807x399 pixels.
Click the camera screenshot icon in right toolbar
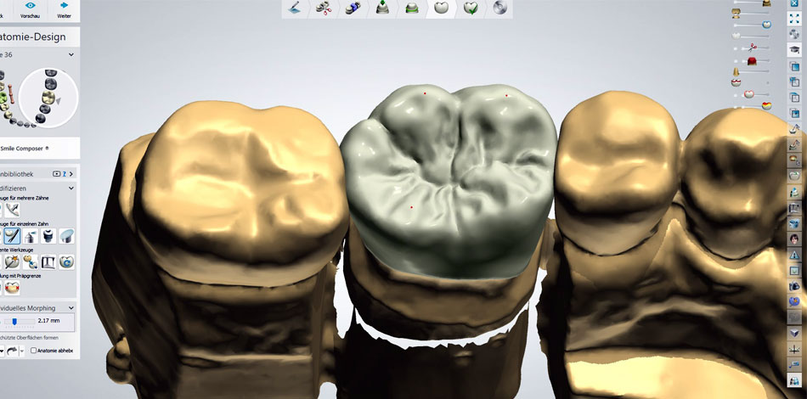click(794, 285)
